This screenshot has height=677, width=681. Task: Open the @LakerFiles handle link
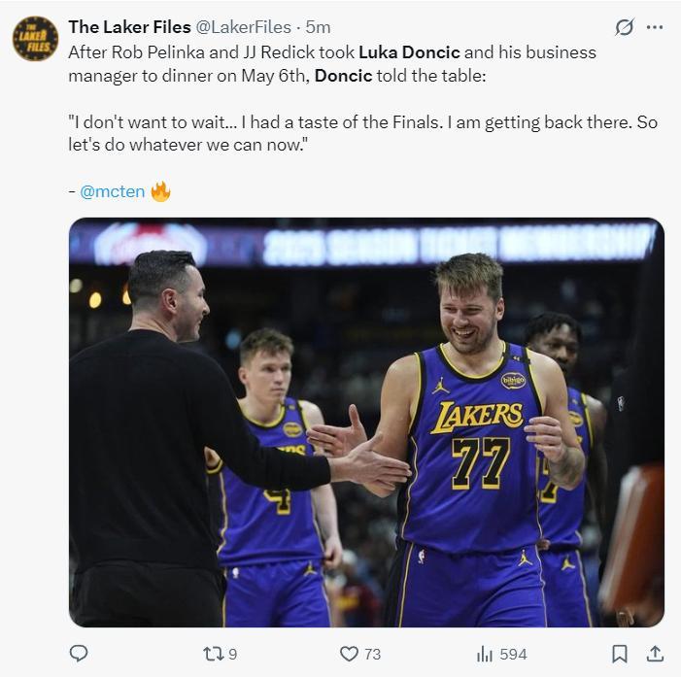tap(243, 27)
